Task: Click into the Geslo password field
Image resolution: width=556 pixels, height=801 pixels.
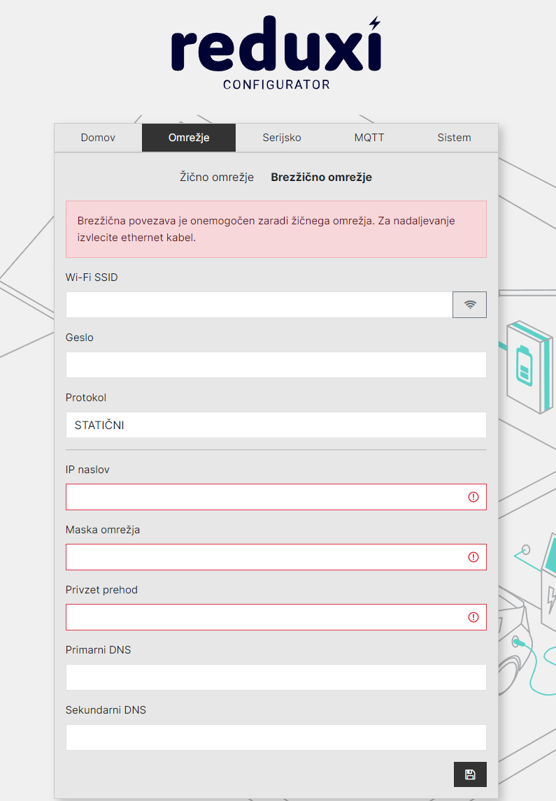Action: [276, 365]
